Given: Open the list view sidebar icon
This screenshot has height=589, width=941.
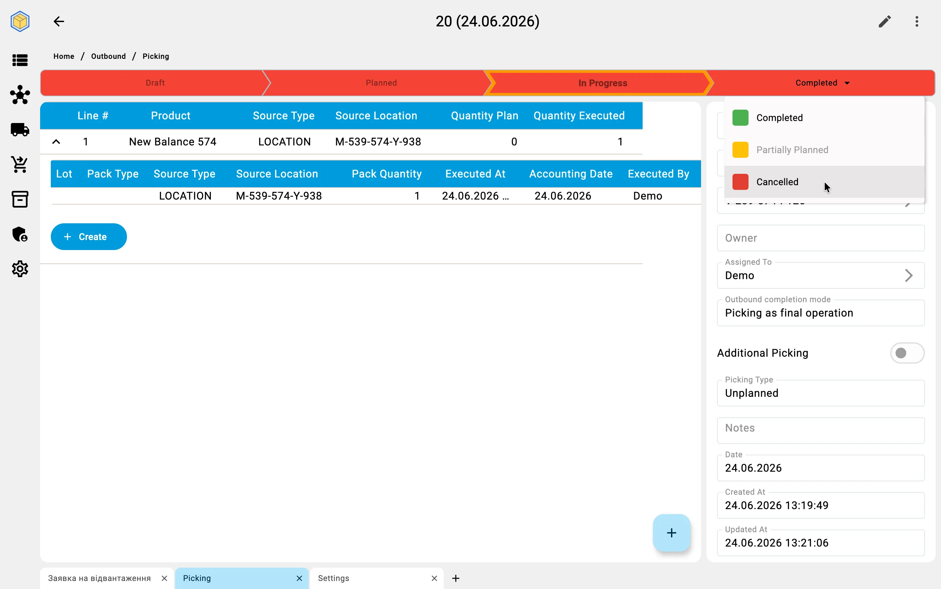Looking at the screenshot, I should 20,60.
